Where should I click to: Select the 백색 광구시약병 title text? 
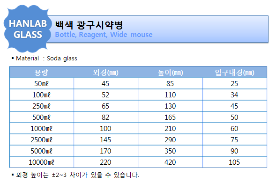pos(89,25)
